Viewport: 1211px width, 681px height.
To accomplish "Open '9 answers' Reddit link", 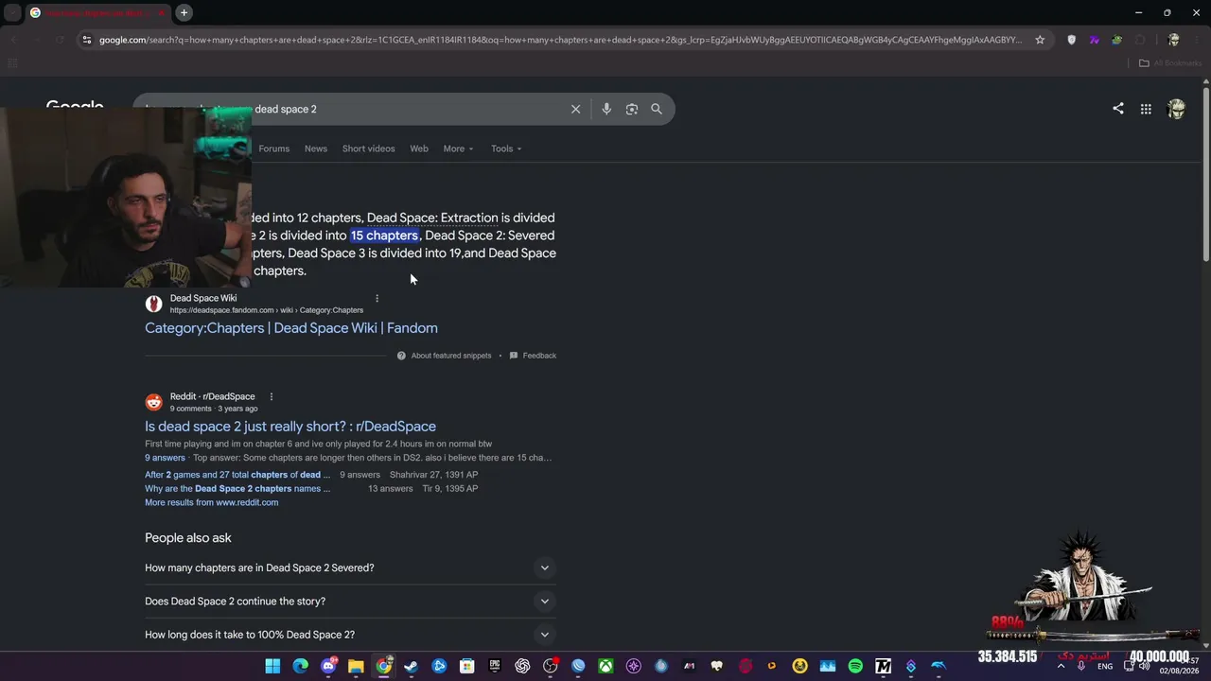I will [165, 458].
